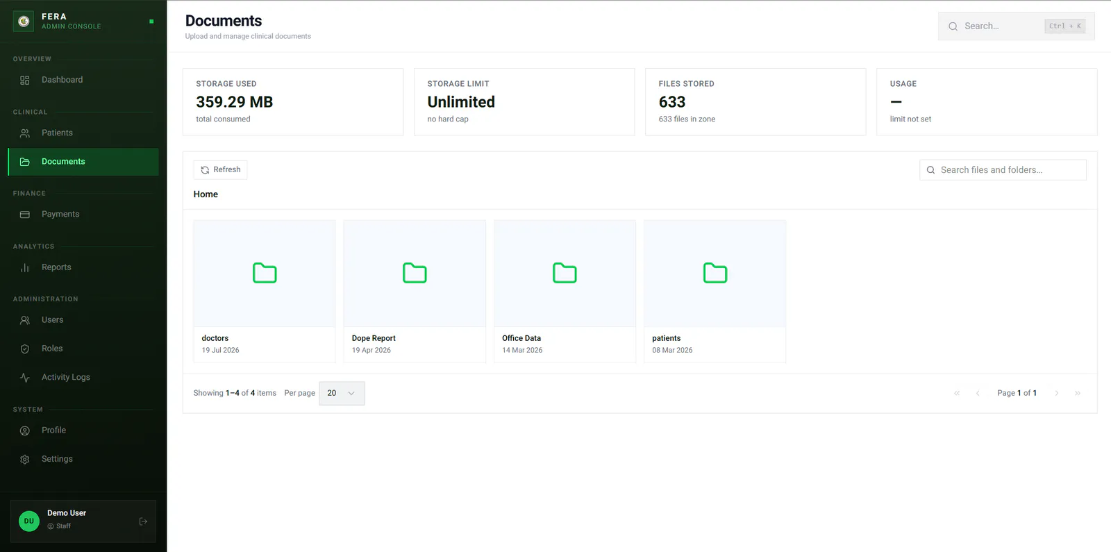Click the 19 Apr 2026 date

tap(371, 350)
